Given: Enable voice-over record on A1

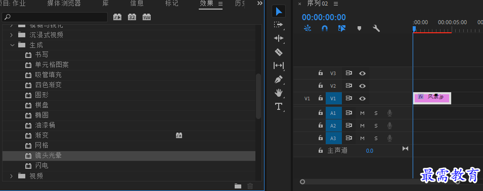Looking at the screenshot, I should [x=389, y=113].
